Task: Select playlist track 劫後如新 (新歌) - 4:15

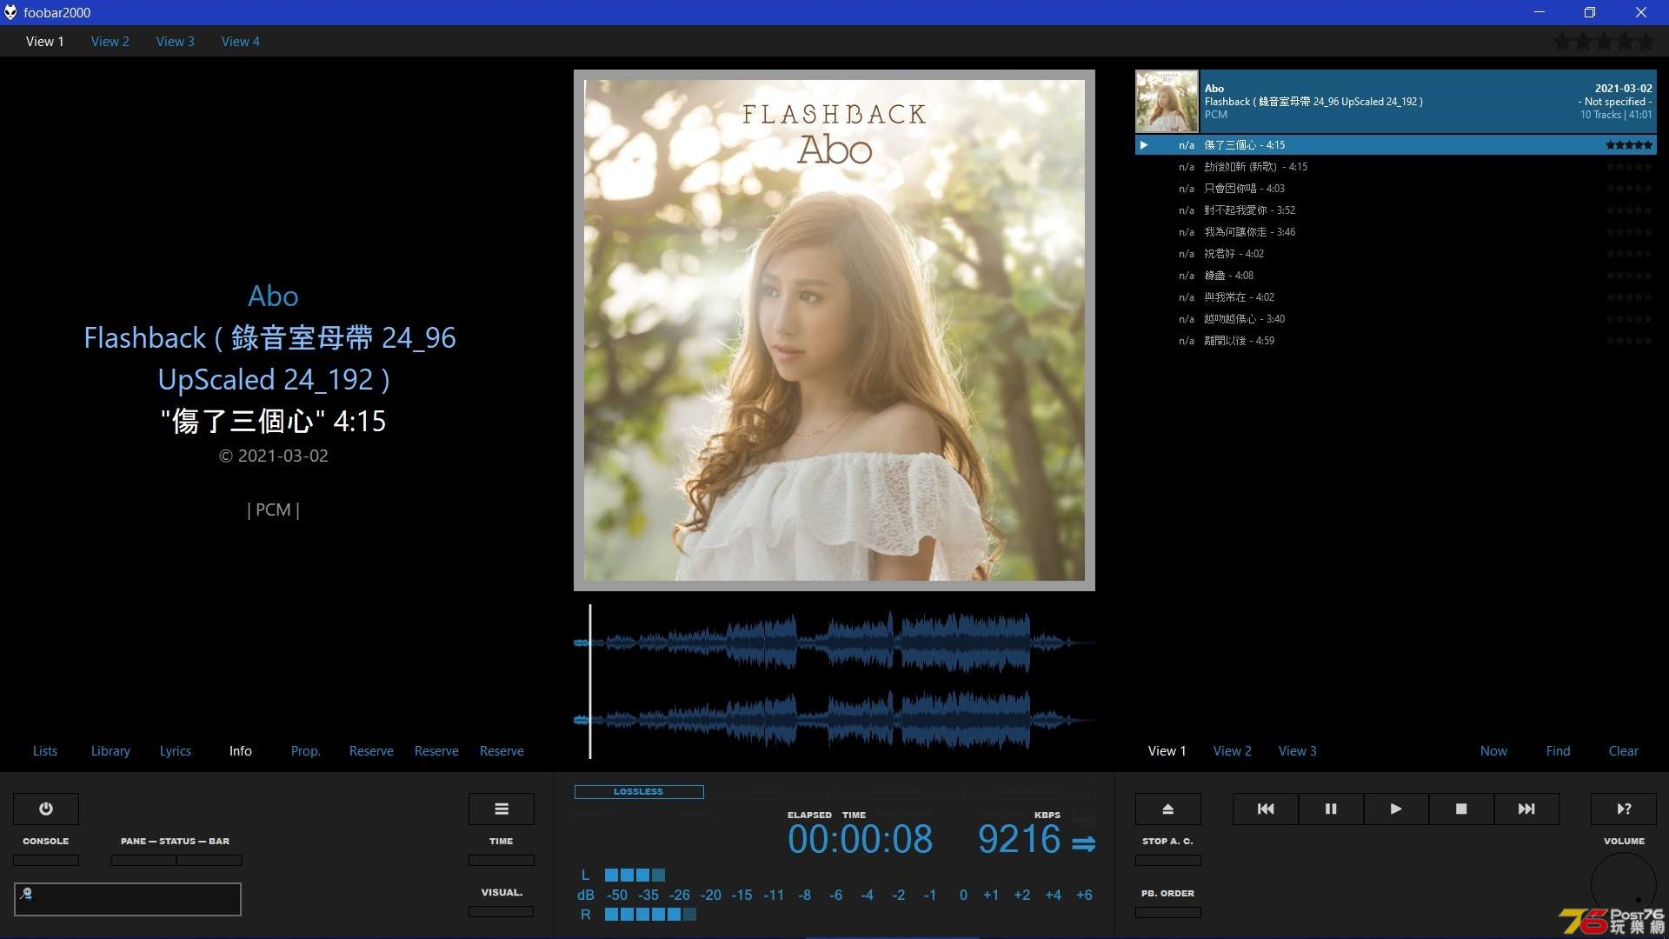Action: 1396,167
